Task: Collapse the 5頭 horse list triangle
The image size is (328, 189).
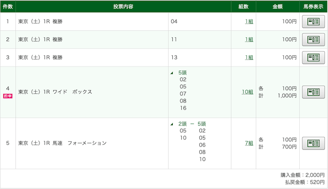Action: [172, 73]
